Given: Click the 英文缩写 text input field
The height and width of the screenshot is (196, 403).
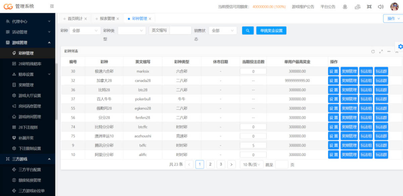Looking at the screenshot, I should (x=180, y=31).
